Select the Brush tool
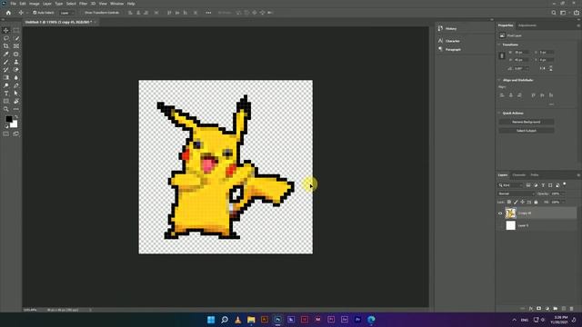This screenshot has height=327, width=582. [6, 62]
